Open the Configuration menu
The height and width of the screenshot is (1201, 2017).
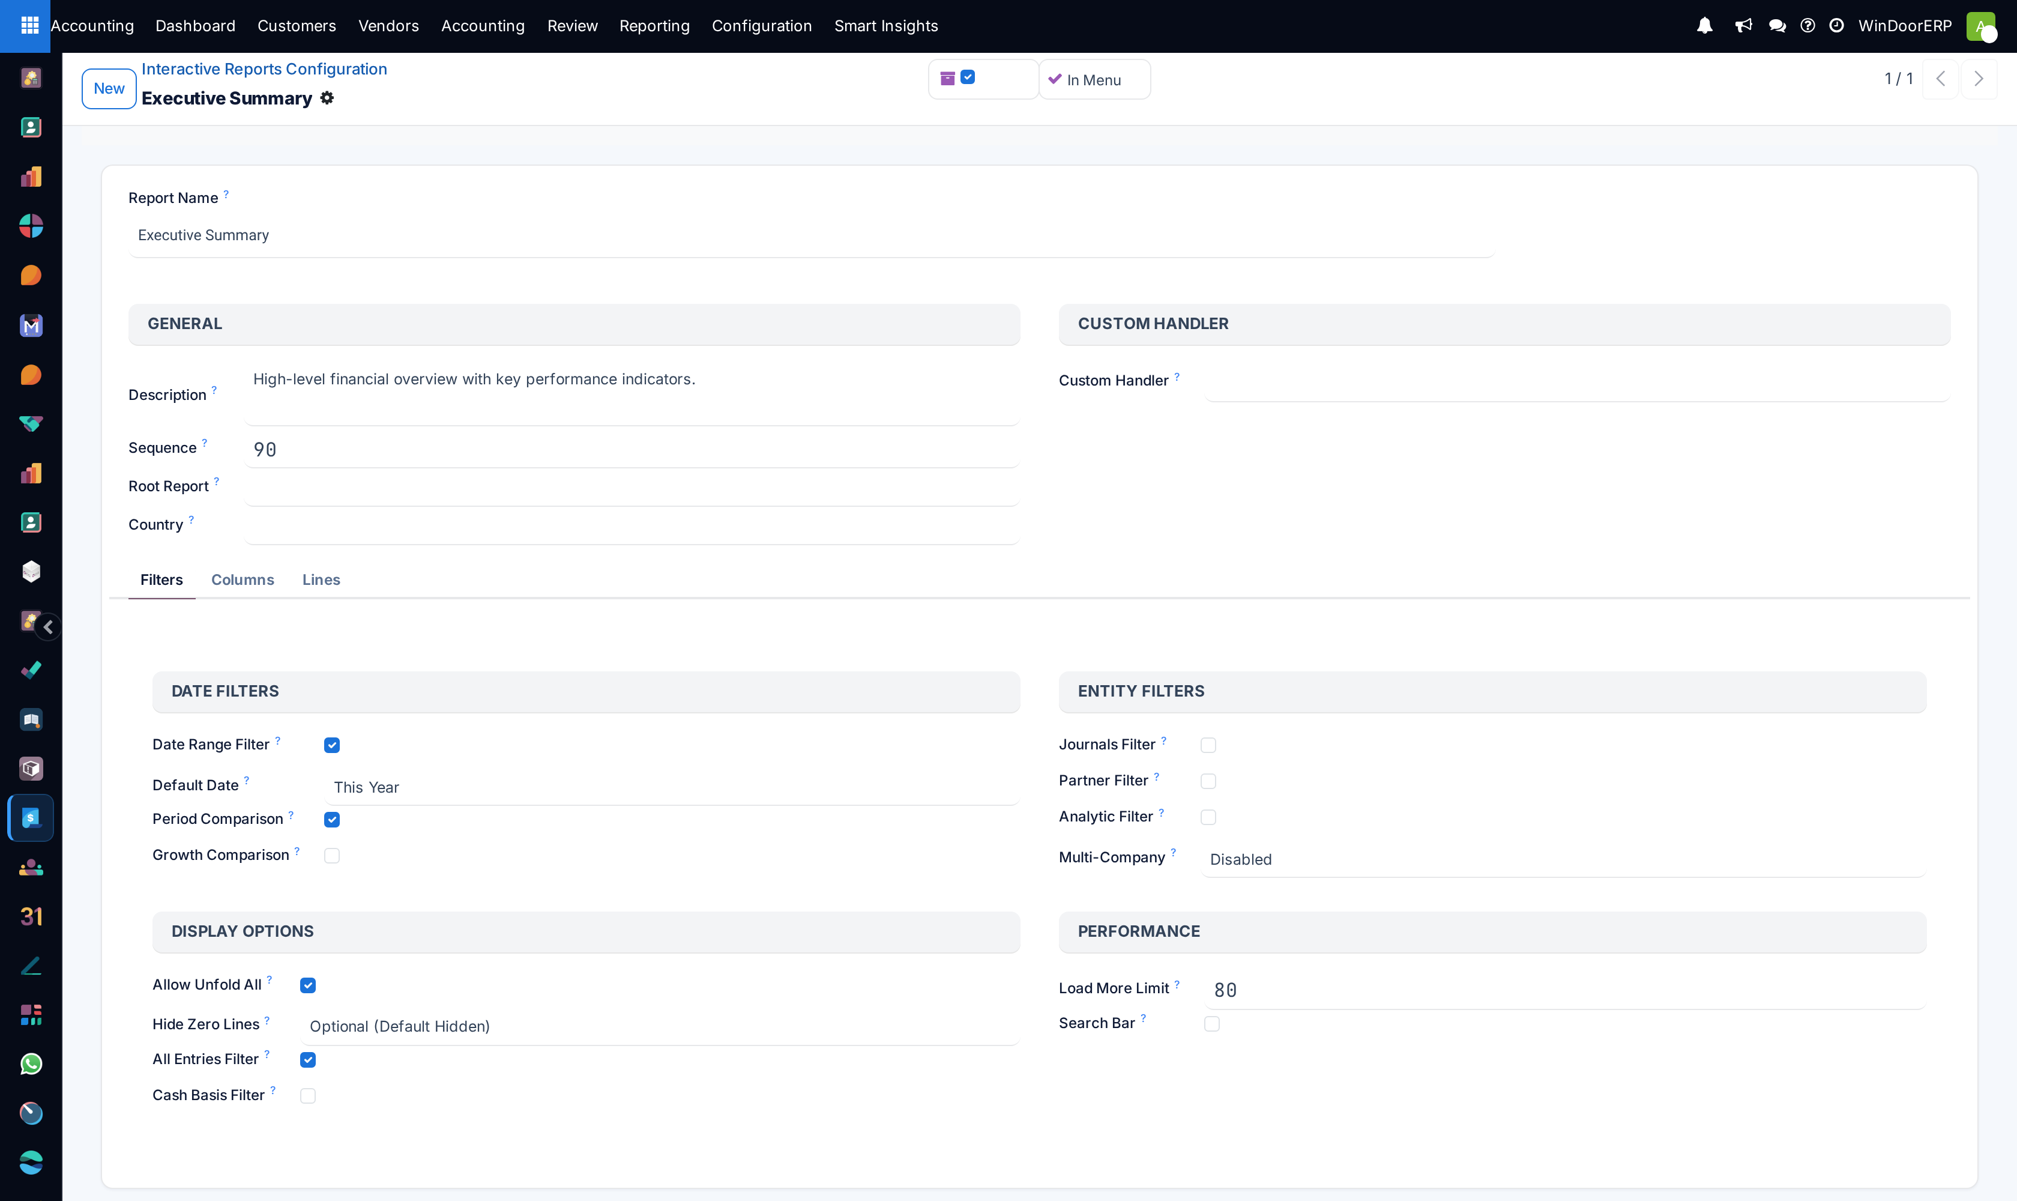(x=762, y=26)
